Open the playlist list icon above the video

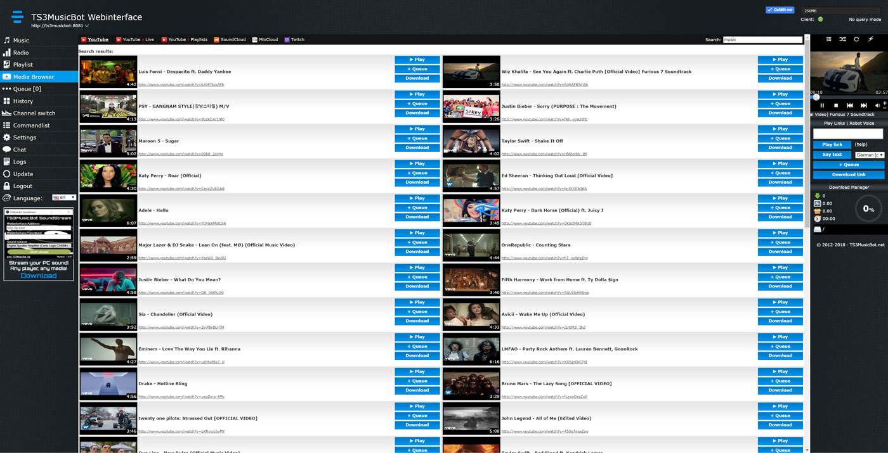(828, 39)
